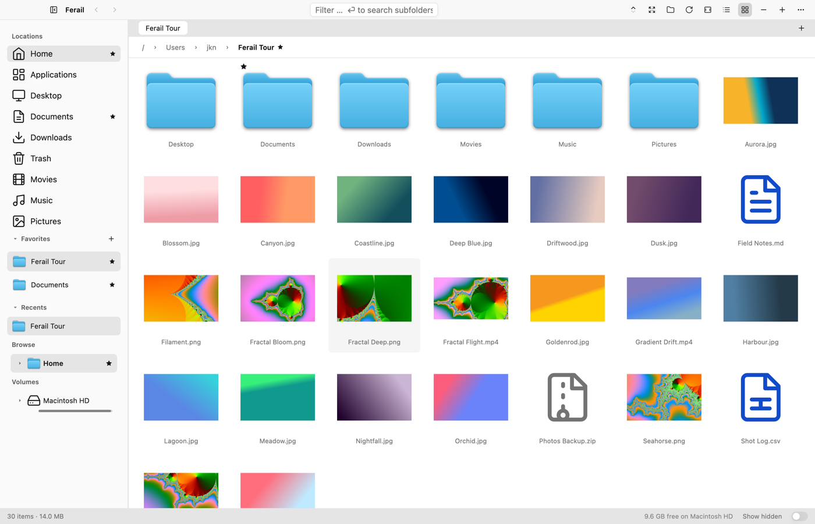
Task: Select the Movies folder thumbnail
Action: (x=471, y=100)
